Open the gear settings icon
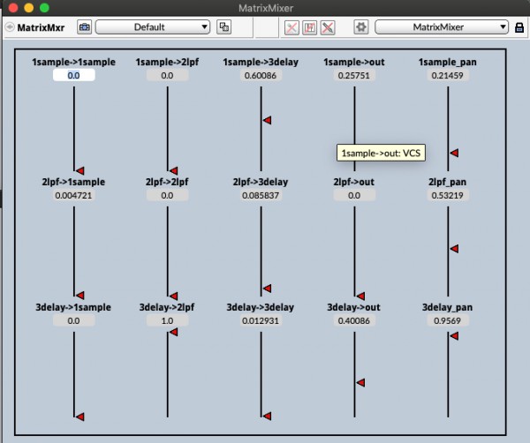The image size is (530, 443). pos(360,27)
